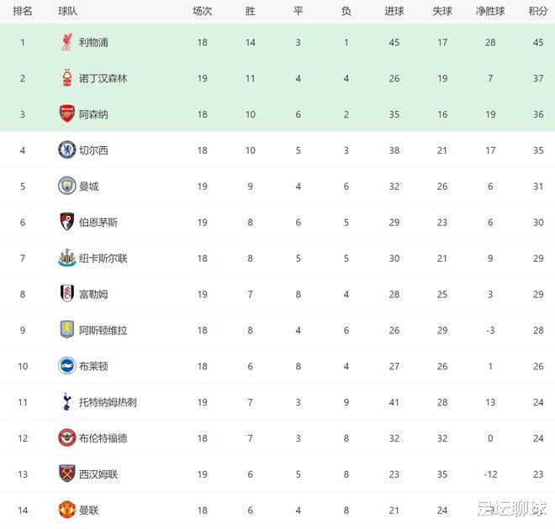This screenshot has height=529, width=555.
Task: Click the Brighton club crest icon
Action: 67,366
